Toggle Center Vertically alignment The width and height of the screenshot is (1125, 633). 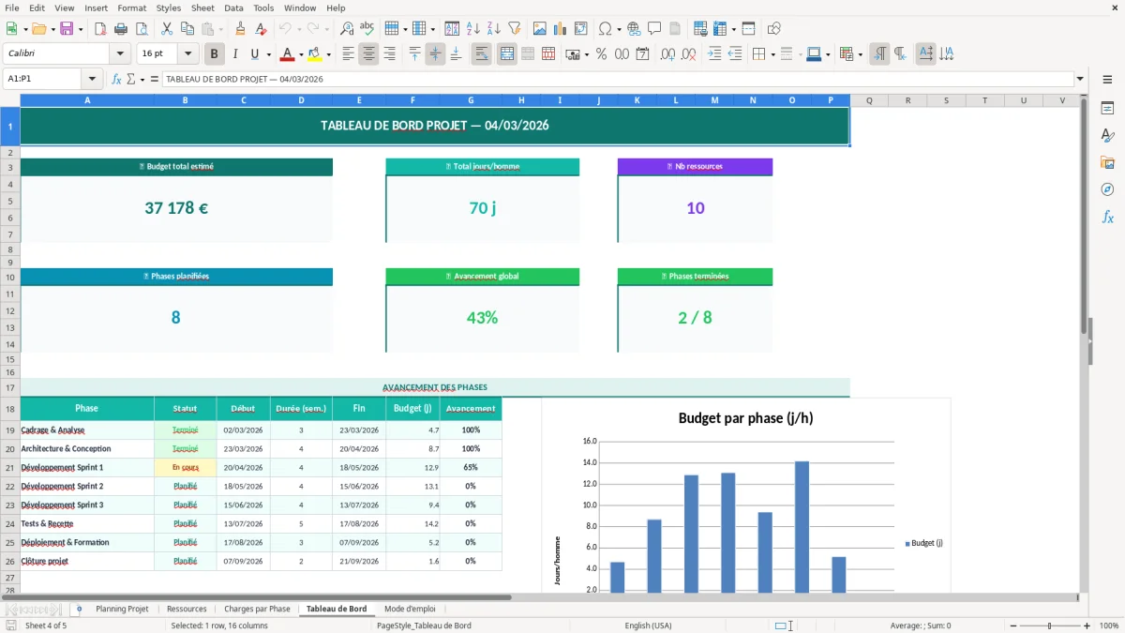[435, 54]
